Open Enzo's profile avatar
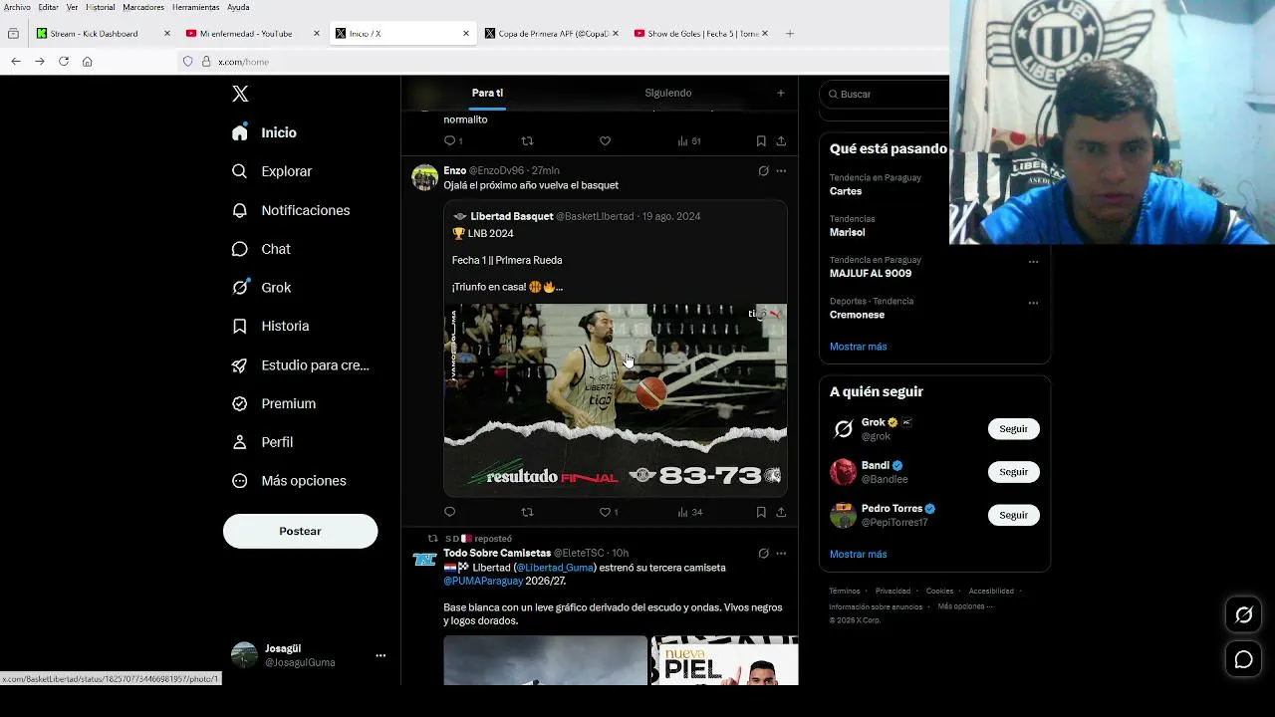 [x=425, y=177]
